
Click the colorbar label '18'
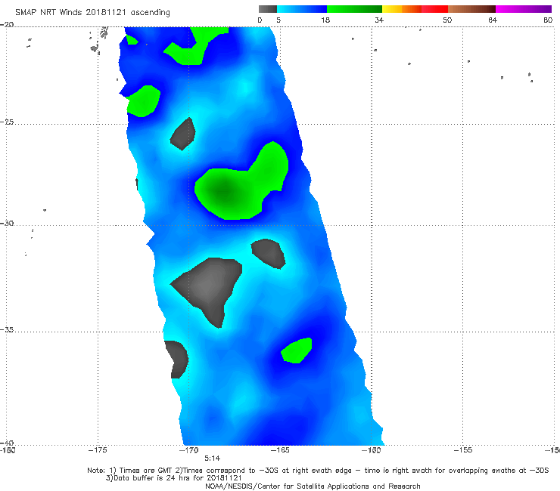tap(325, 20)
